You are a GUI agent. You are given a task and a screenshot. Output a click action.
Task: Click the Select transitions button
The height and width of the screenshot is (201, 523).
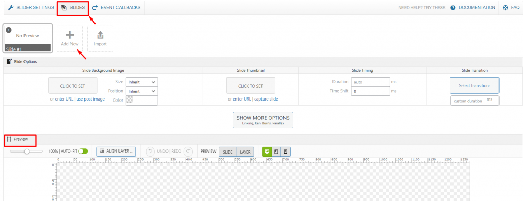click(474, 85)
